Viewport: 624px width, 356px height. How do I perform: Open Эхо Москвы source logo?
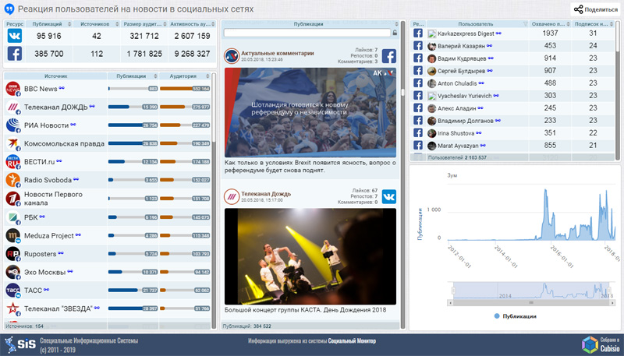12,272
